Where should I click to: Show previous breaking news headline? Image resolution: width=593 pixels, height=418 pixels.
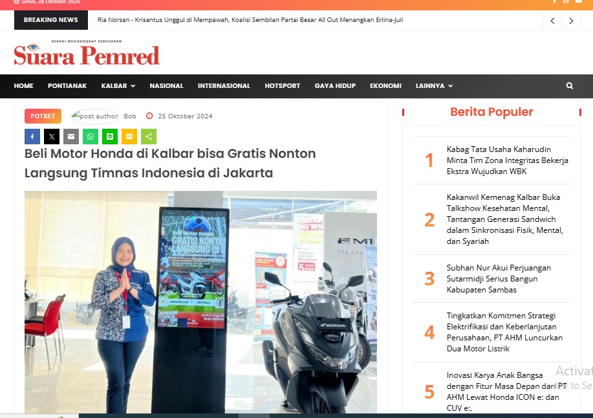pyautogui.click(x=552, y=21)
